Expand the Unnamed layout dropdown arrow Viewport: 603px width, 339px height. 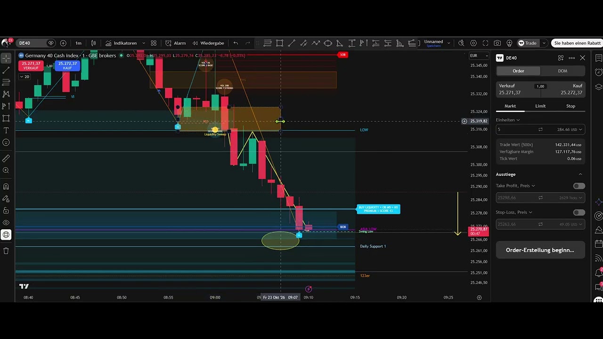(x=448, y=43)
